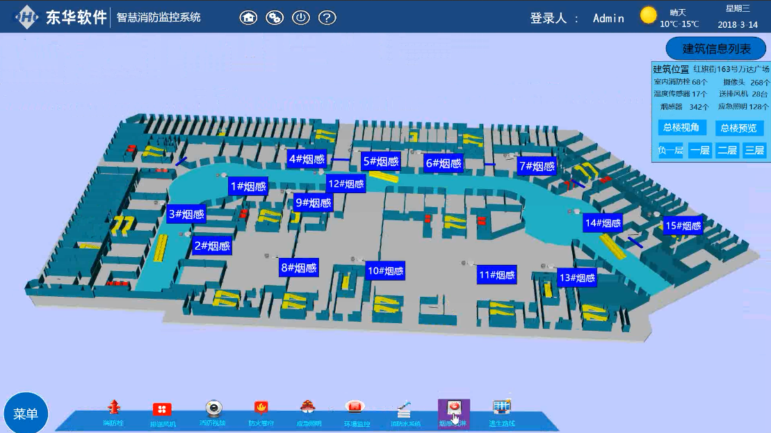
Task: Open the escape route (逃生路线) icon
Action: (x=501, y=411)
